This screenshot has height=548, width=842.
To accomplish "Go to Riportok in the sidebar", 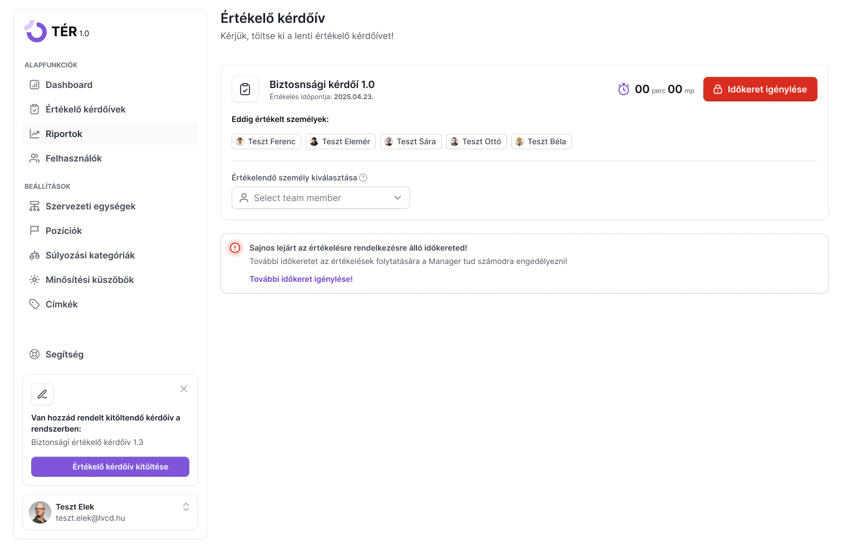I will pyautogui.click(x=64, y=134).
